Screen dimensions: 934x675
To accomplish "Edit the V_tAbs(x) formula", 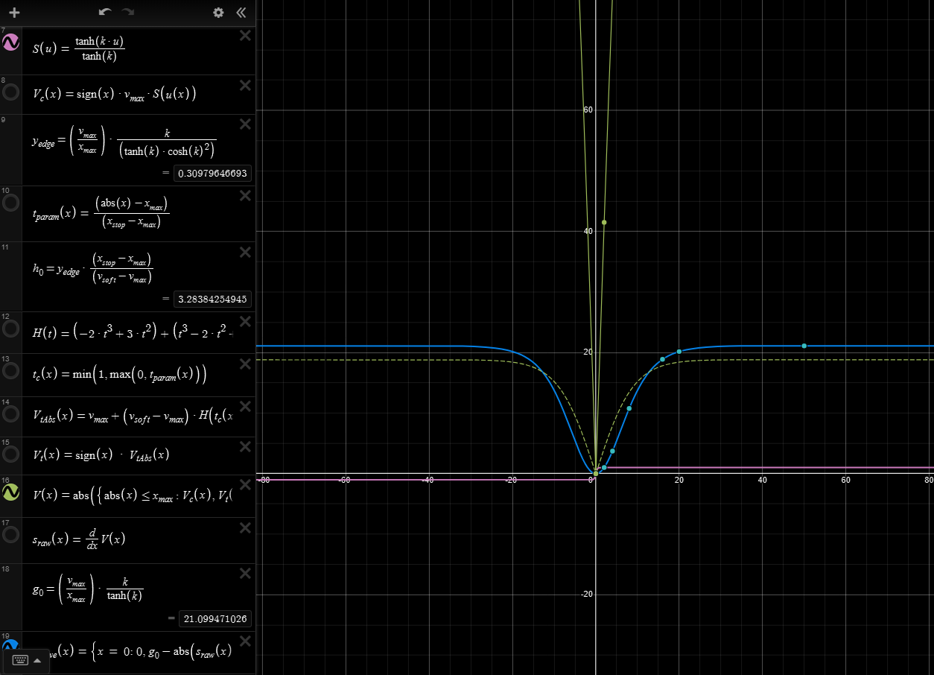I will [x=133, y=416].
